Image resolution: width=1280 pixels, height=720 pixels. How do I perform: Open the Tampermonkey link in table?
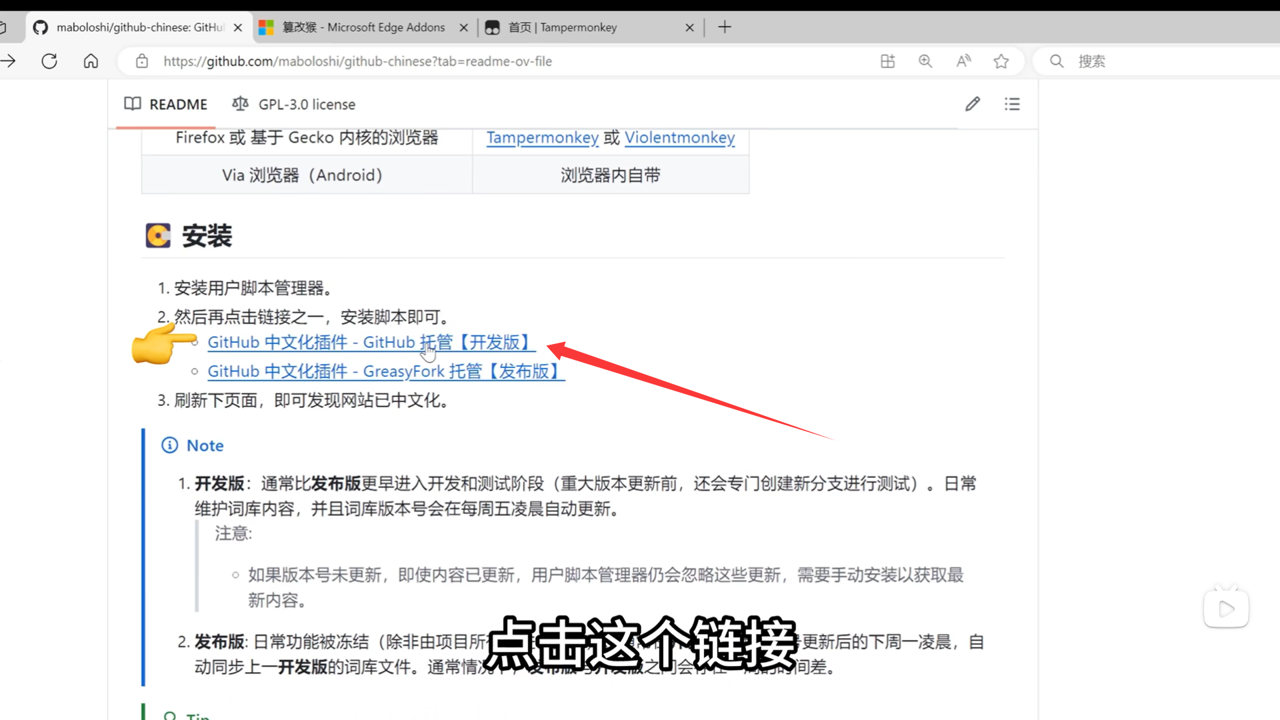[x=542, y=138]
